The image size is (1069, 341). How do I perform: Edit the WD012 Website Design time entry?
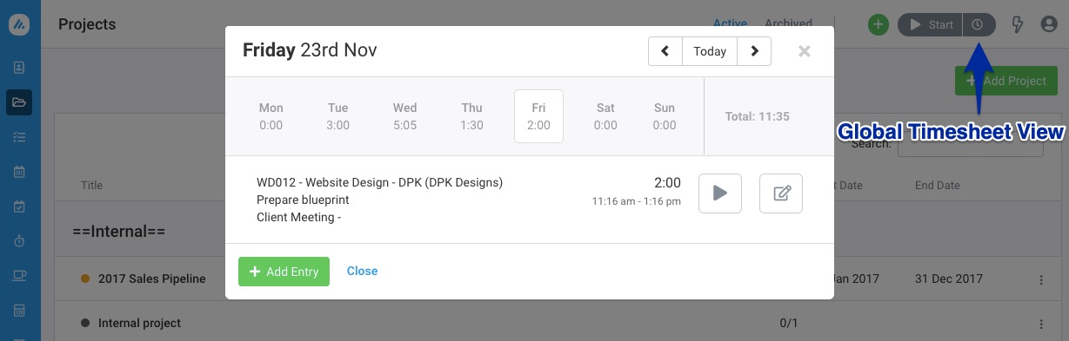click(781, 193)
